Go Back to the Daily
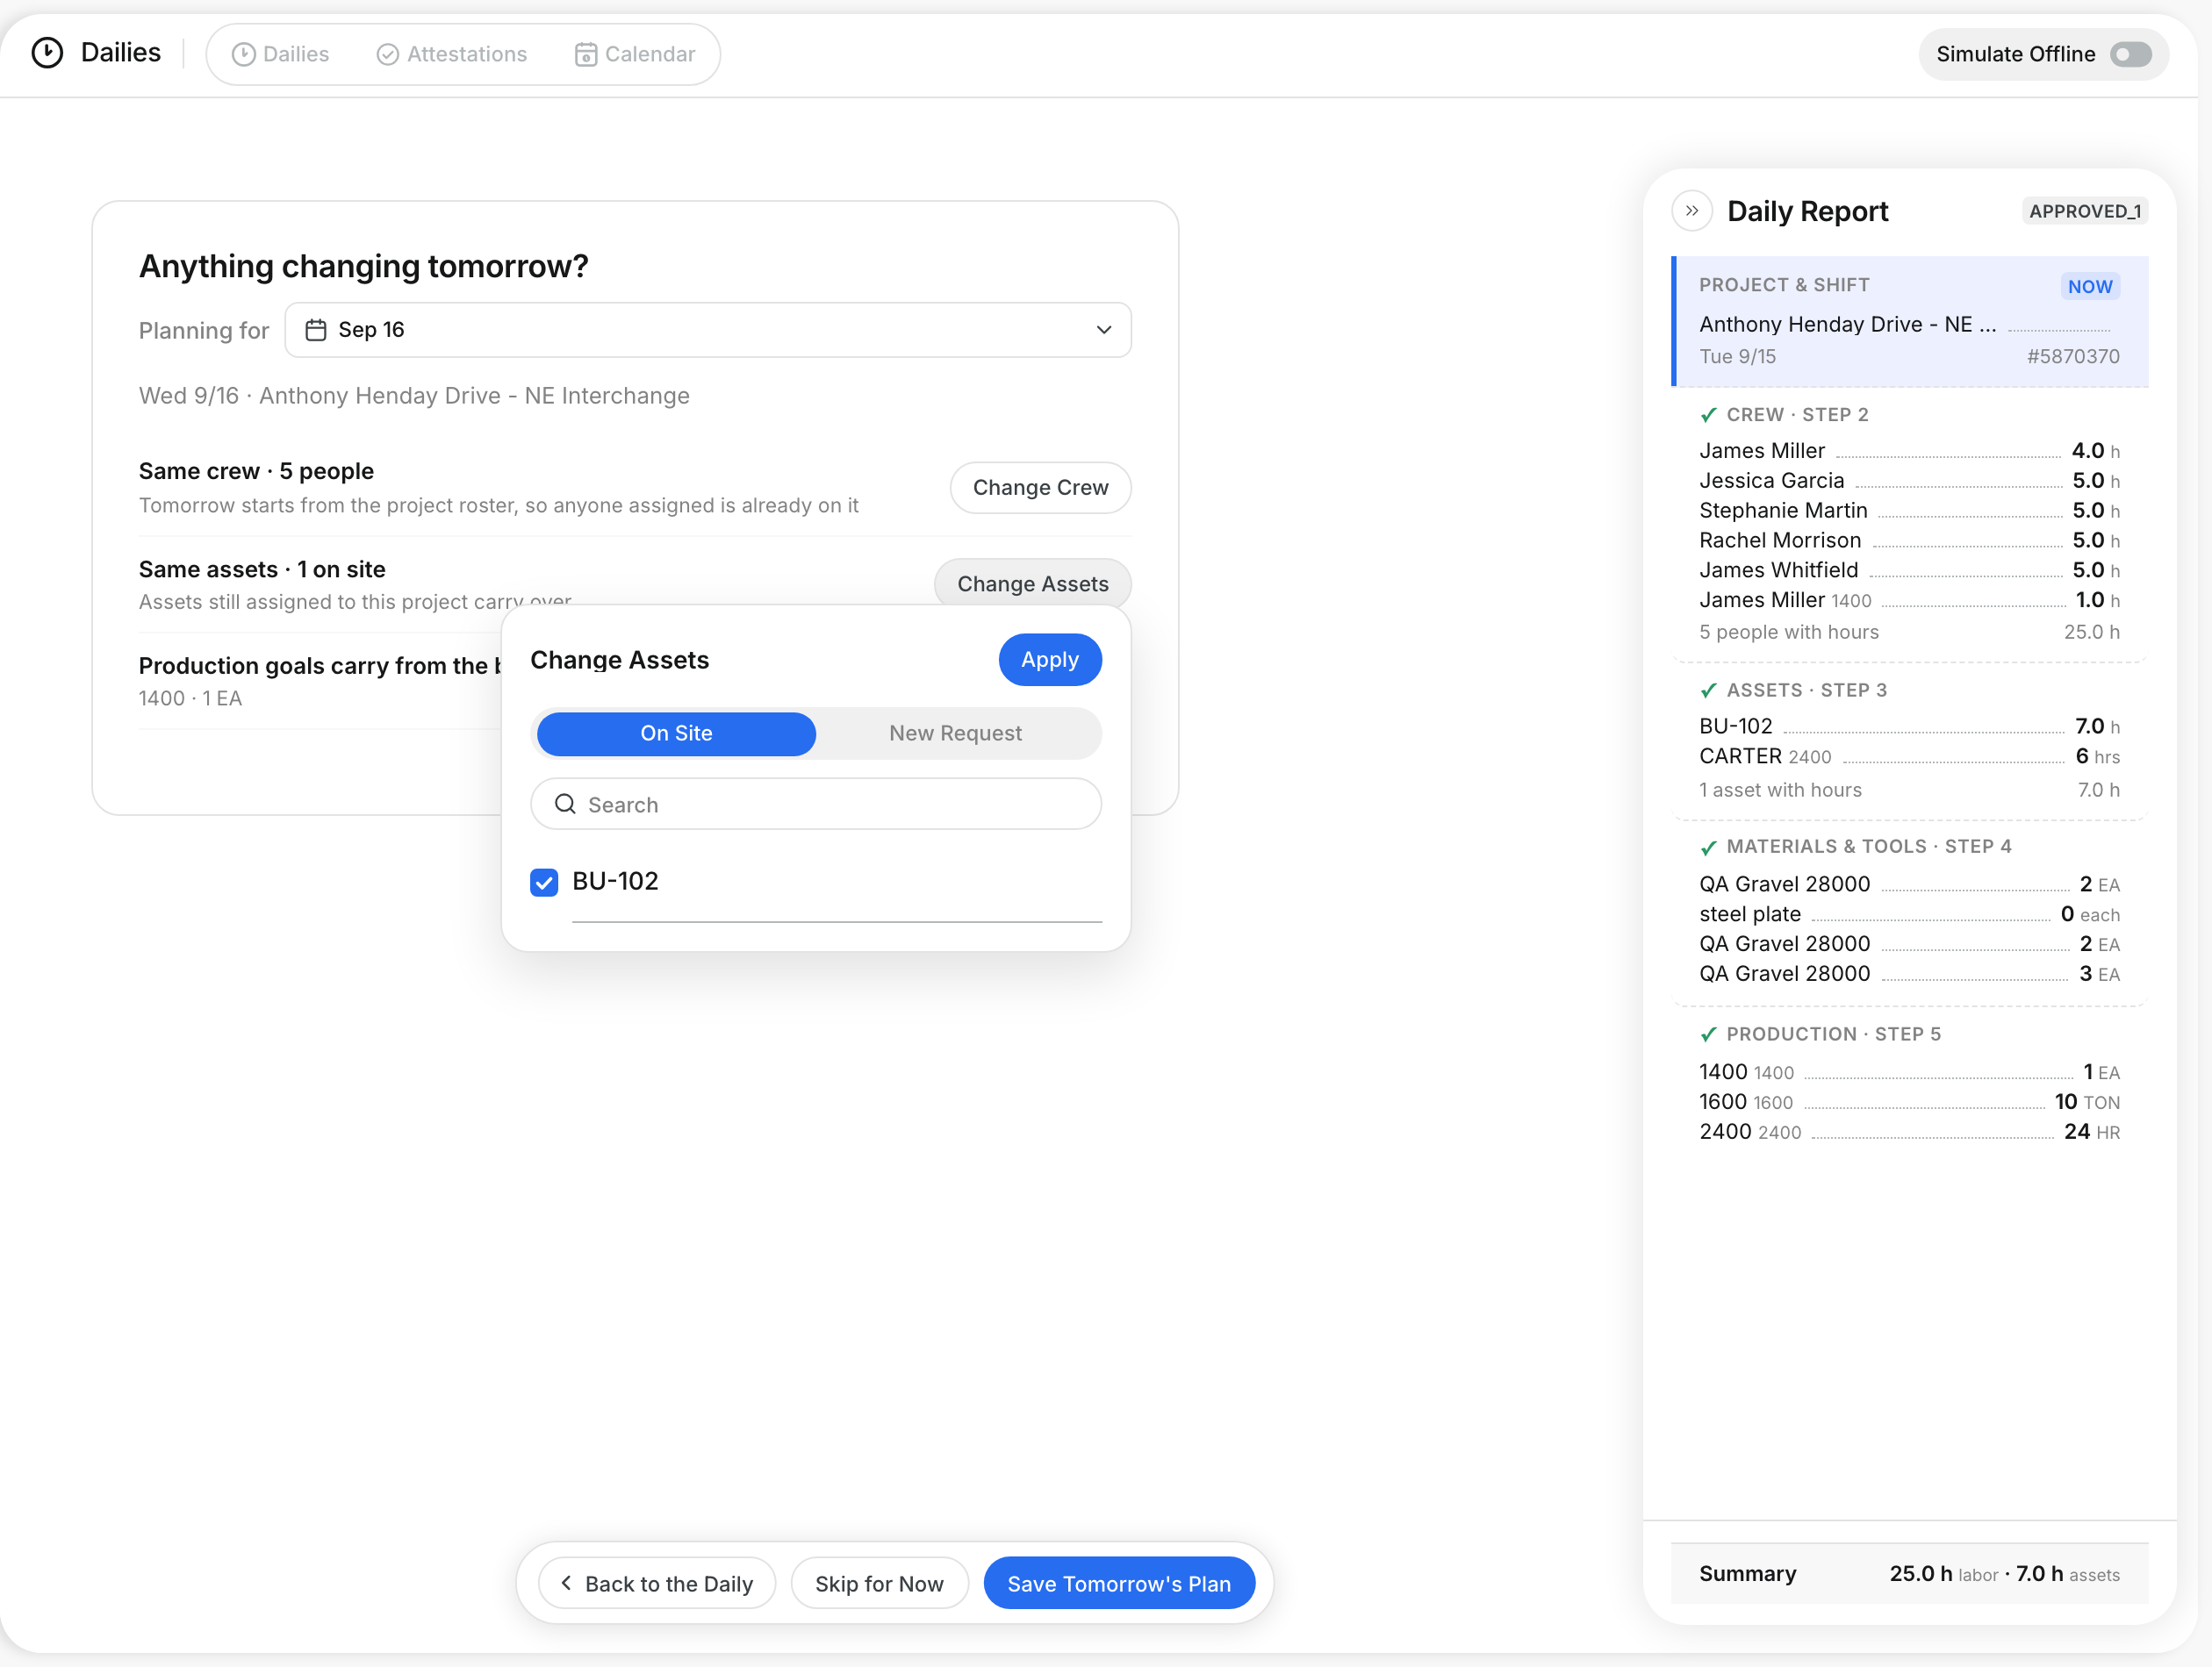 (x=657, y=1583)
